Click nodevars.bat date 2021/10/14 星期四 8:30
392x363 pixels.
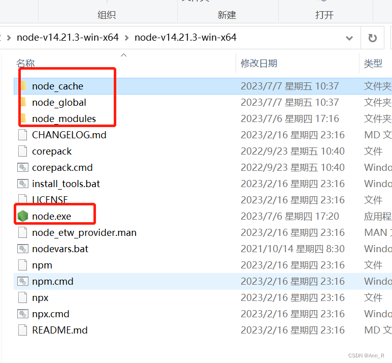pyautogui.click(x=292, y=249)
